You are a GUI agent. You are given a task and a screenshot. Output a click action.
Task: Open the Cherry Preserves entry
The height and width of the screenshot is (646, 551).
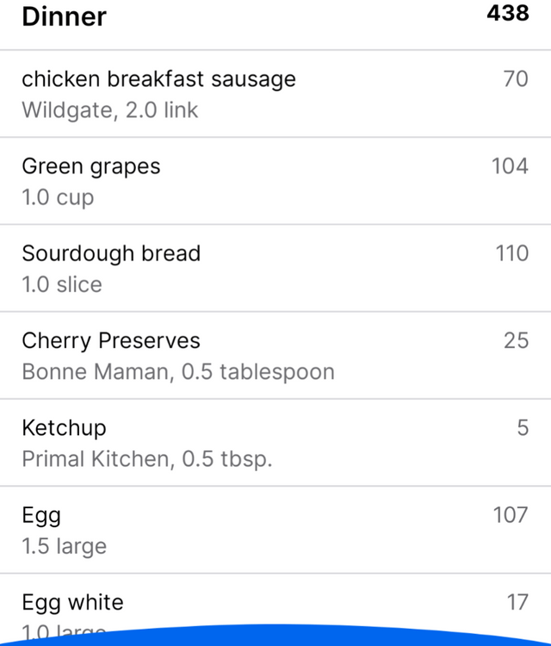pyautogui.click(x=275, y=356)
